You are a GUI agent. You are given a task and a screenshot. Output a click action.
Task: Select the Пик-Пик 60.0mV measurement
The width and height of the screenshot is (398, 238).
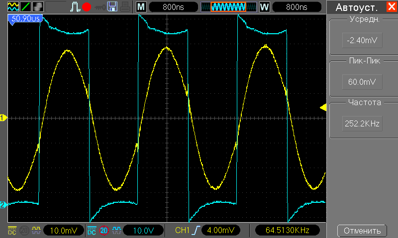point(362,82)
